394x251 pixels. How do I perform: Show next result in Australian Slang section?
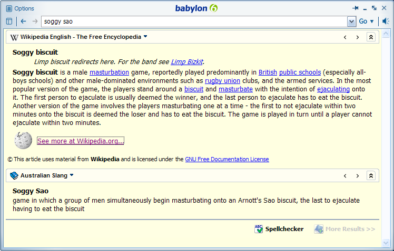(x=357, y=176)
